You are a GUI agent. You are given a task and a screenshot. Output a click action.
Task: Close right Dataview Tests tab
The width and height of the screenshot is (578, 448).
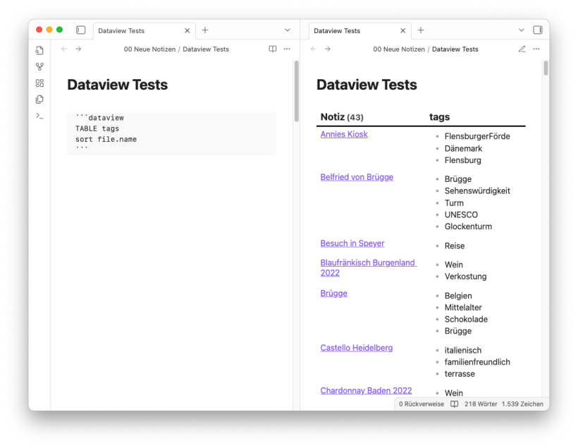pyautogui.click(x=403, y=30)
